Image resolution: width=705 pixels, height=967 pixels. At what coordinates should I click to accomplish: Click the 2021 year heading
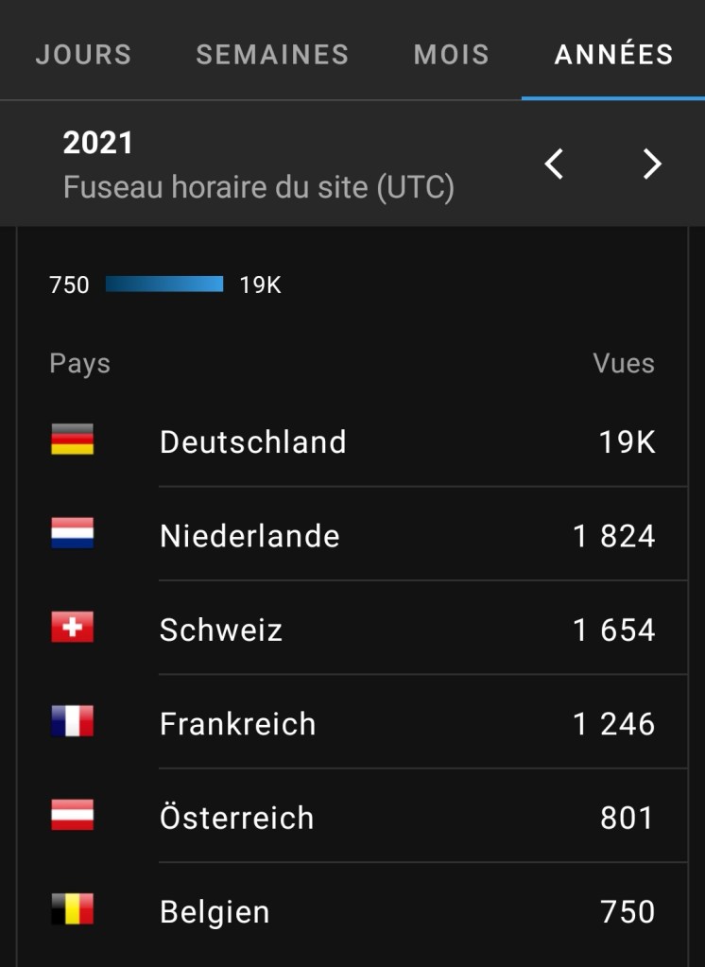coord(98,144)
